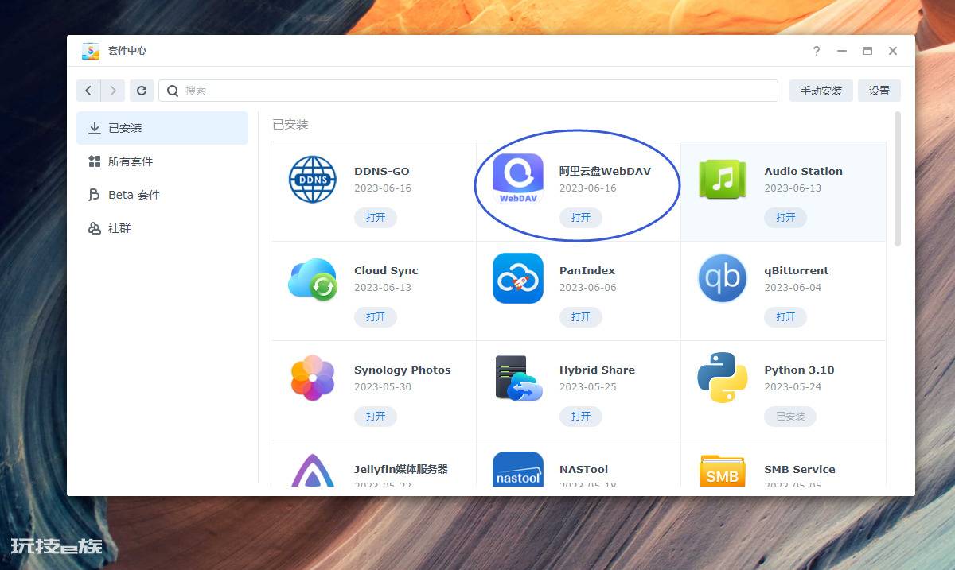The width and height of the screenshot is (955, 570).
Task: Click the Cloud Sync package icon
Action: point(313,278)
